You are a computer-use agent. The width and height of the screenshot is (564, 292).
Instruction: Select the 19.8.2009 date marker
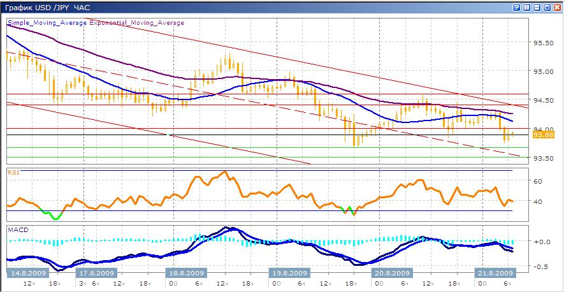pyautogui.click(x=290, y=272)
